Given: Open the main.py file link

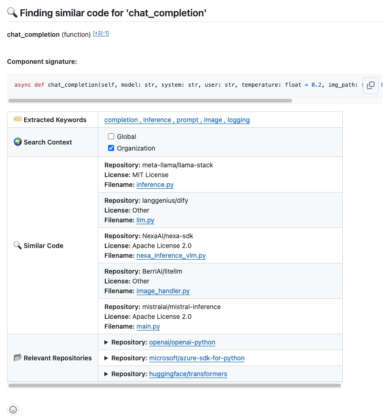Looking at the screenshot, I should pyautogui.click(x=148, y=326).
